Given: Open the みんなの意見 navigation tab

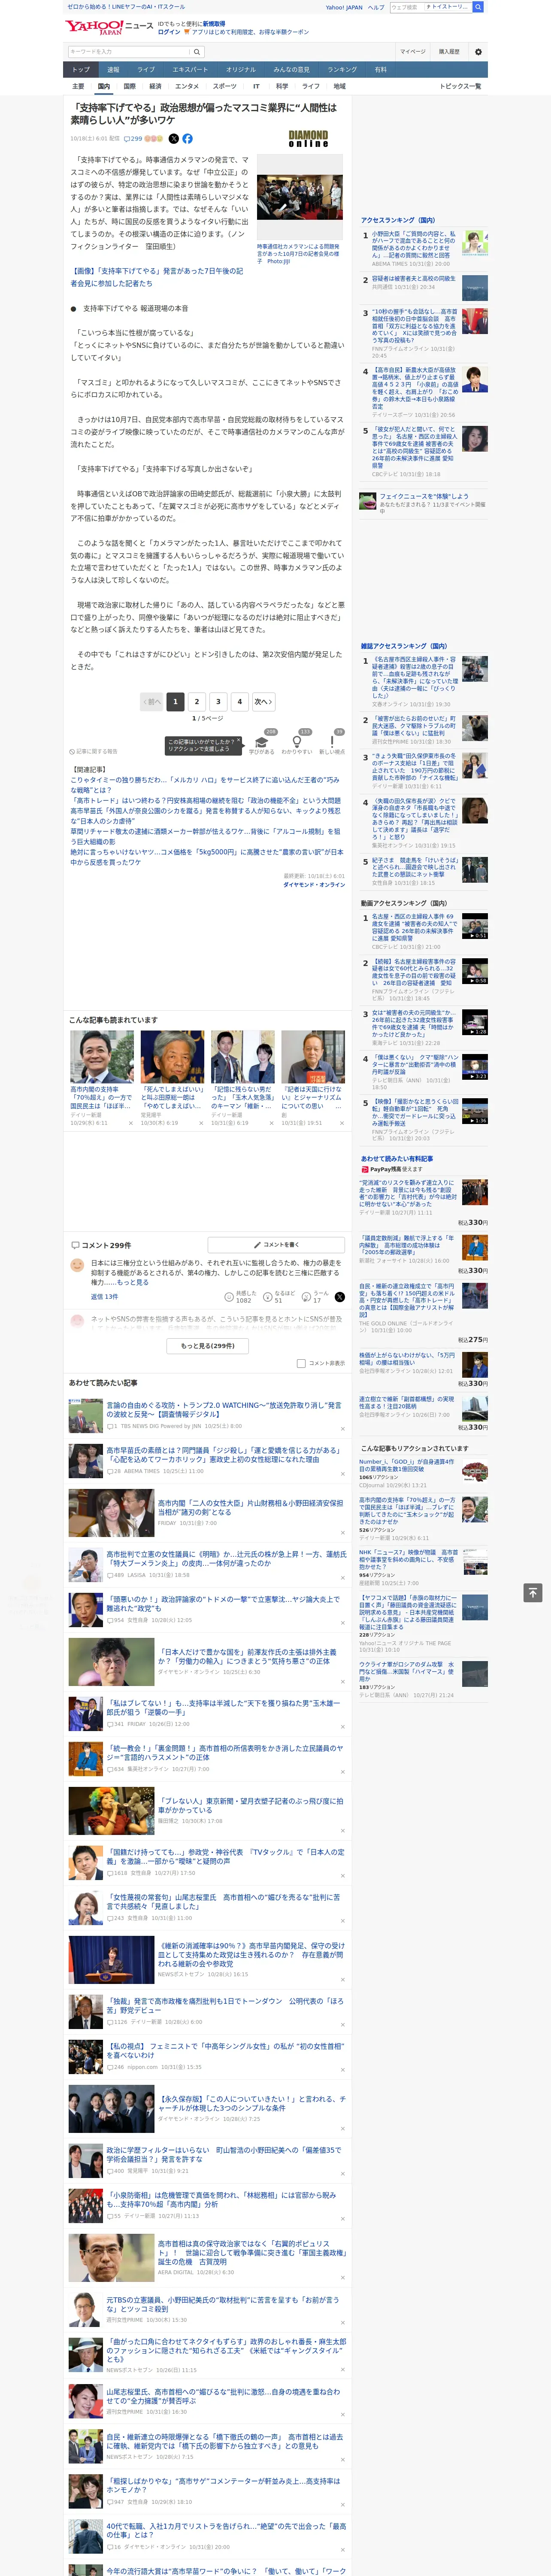Looking at the screenshot, I should click(x=291, y=69).
